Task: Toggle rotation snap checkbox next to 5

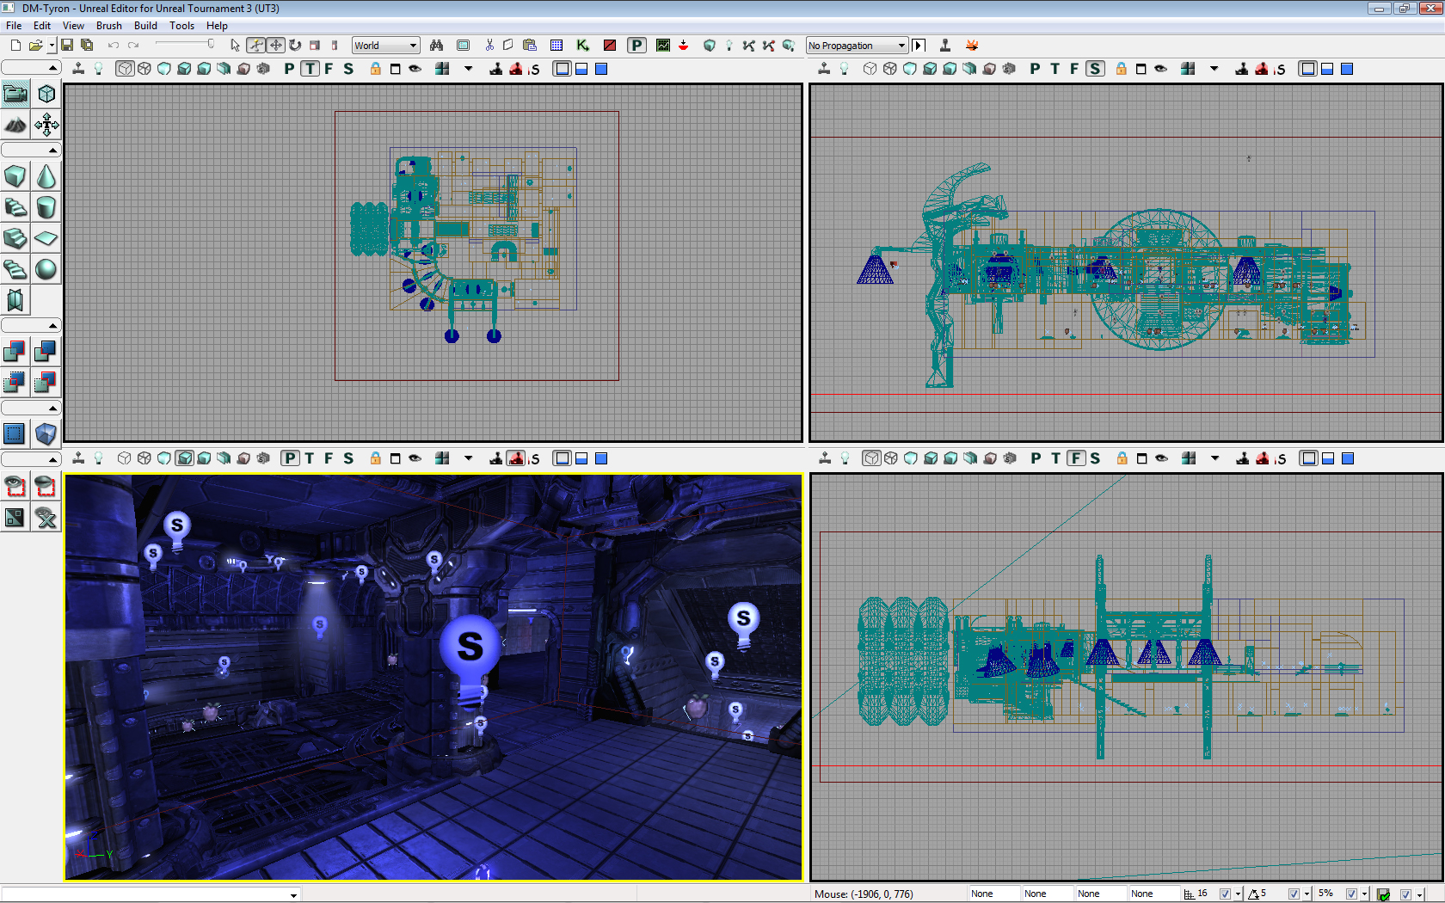Action: (x=1294, y=894)
